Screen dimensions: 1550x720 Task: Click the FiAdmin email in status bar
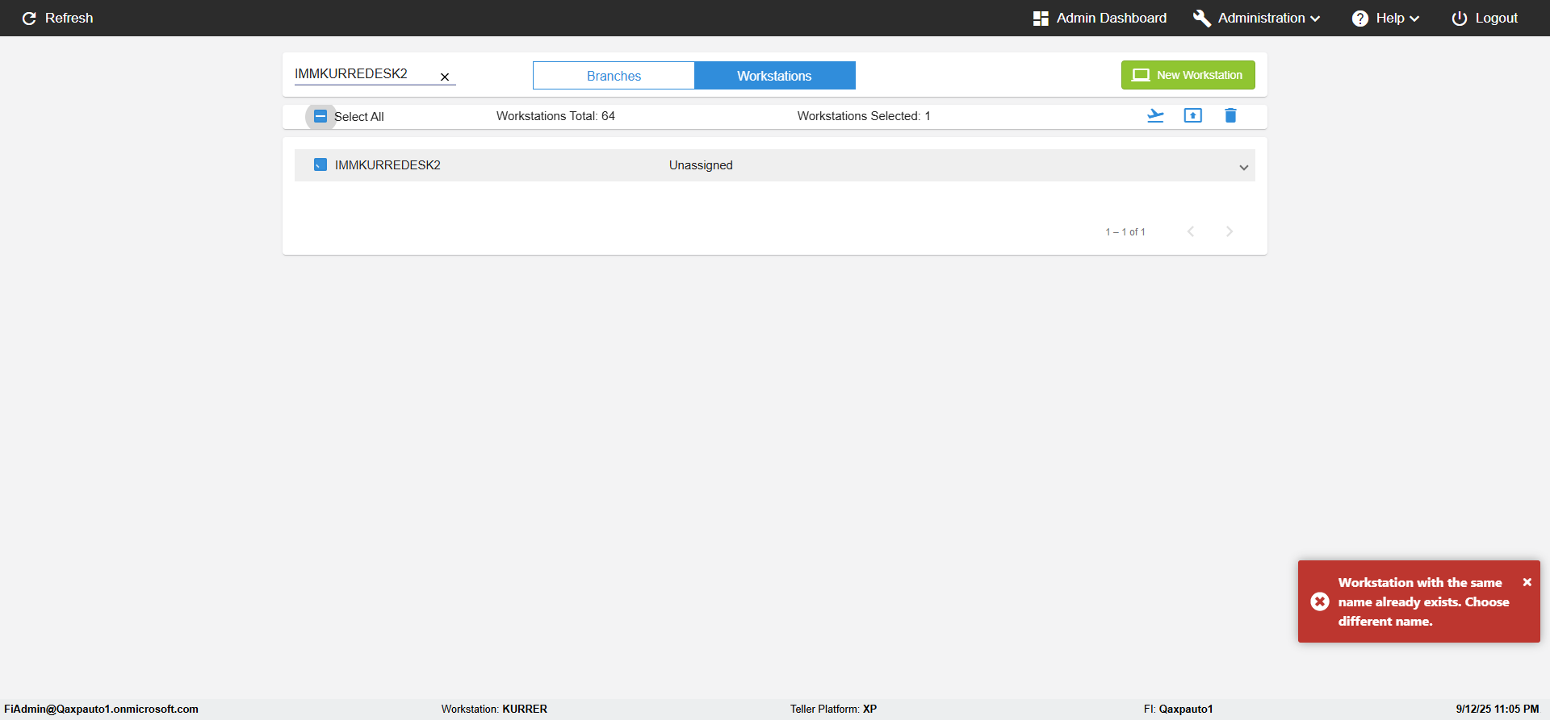(x=101, y=709)
